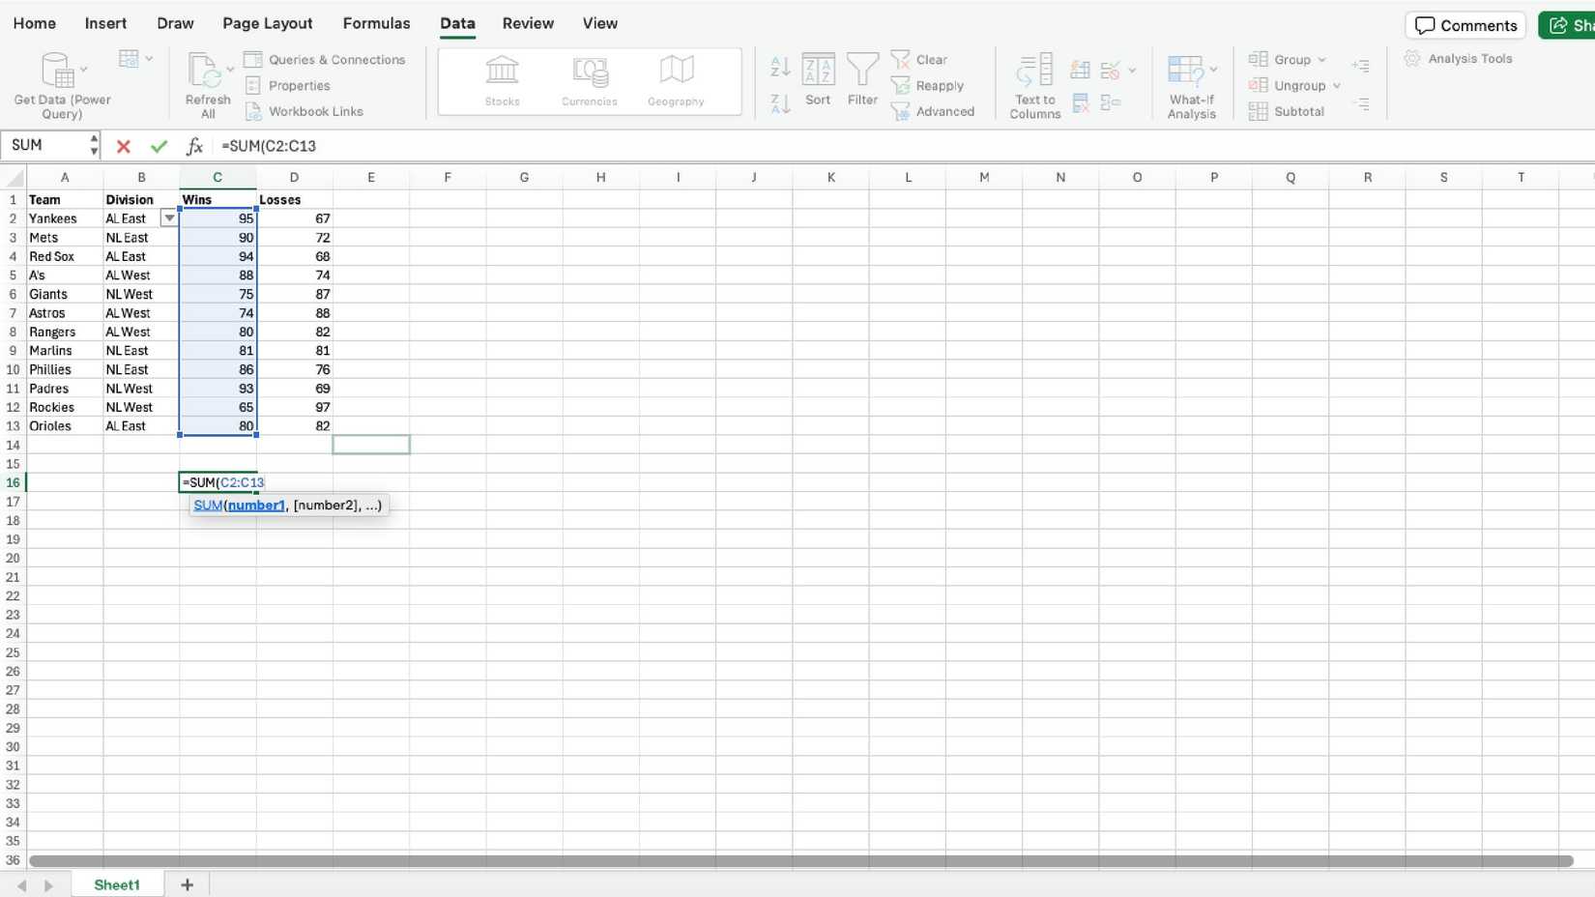Screen dimensions: 1595x897
Task: Open Advanced filter options
Action: pos(933,111)
